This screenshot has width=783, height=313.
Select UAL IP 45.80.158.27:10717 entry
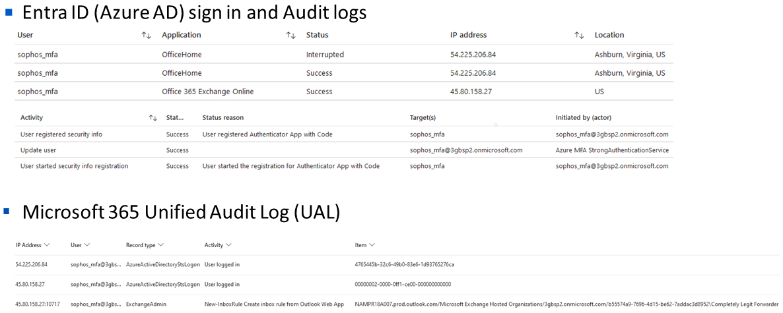(38, 304)
